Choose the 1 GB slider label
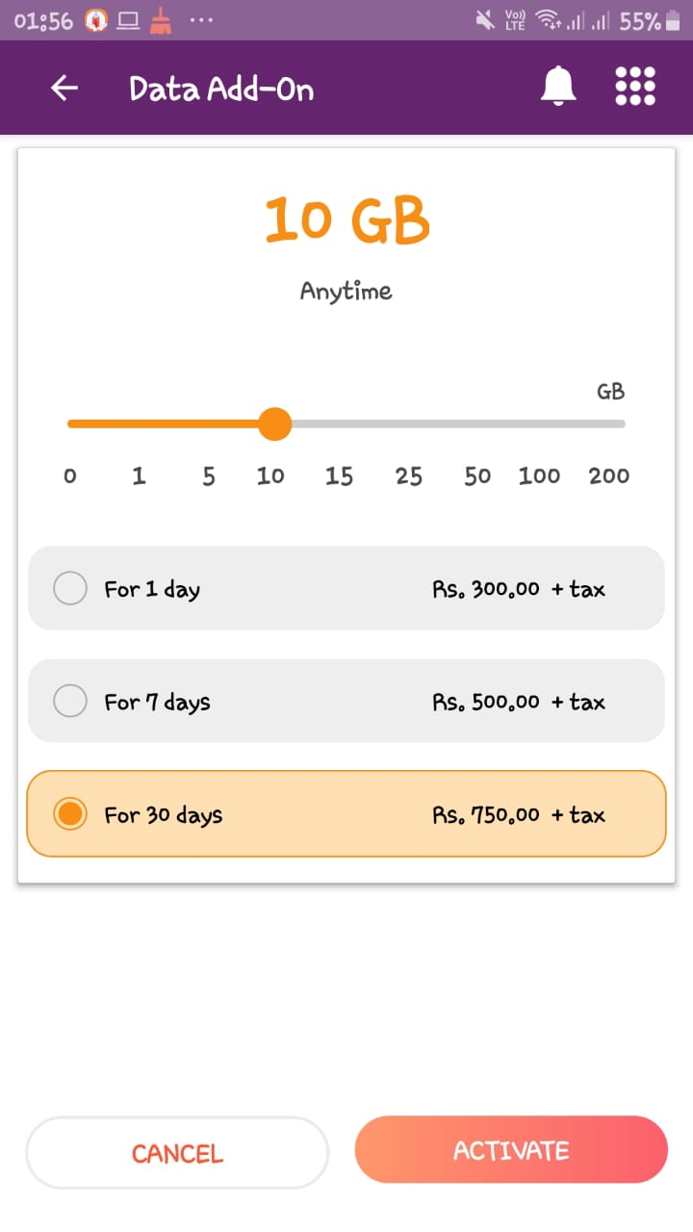Viewport: 693px width, 1232px height. [x=139, y=475]
